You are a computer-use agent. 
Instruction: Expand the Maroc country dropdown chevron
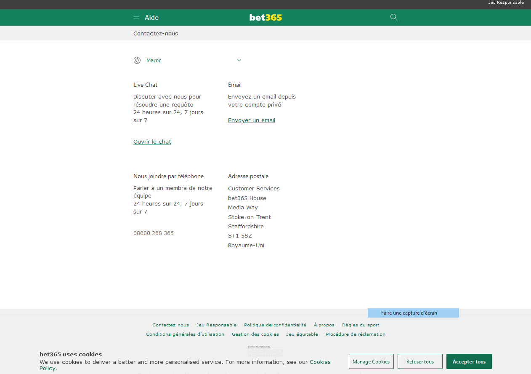[239, 60]
